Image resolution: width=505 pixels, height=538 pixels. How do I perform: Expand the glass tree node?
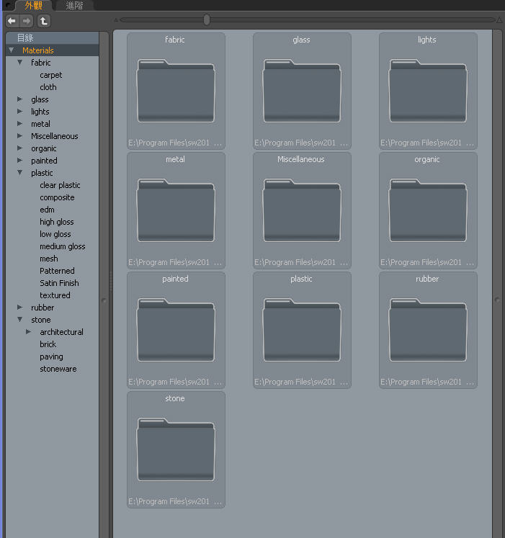(20, 99)
